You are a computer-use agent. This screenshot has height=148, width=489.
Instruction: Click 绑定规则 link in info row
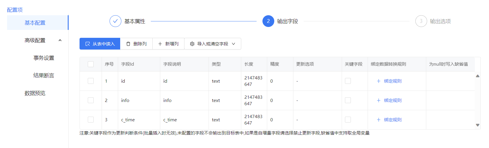393,101
